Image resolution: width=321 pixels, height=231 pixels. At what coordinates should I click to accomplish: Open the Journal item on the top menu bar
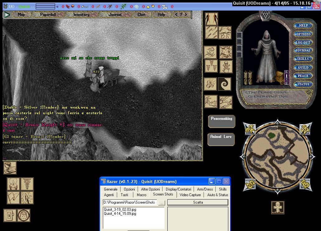(x=115, y=15)
